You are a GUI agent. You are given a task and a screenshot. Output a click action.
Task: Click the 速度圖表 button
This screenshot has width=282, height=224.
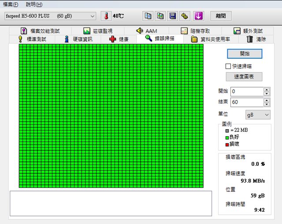pos(244,76)
